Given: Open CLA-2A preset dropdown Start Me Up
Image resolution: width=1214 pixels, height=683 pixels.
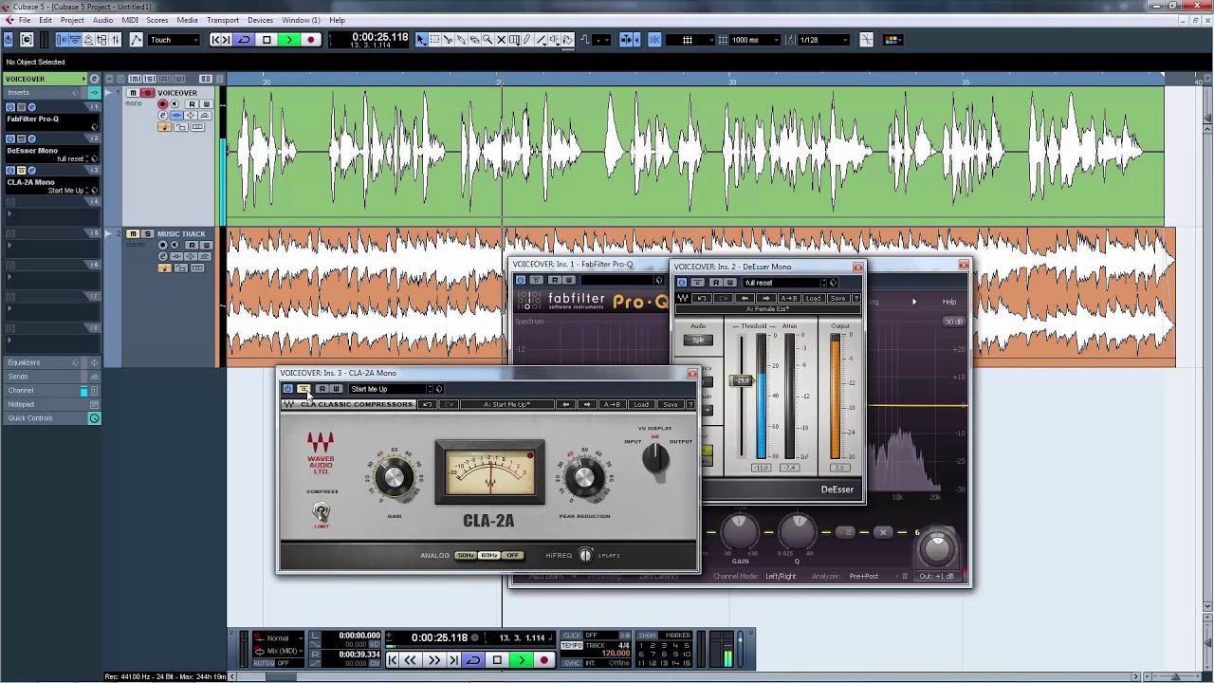Looking at the screenshot, I should click(390, 389).
